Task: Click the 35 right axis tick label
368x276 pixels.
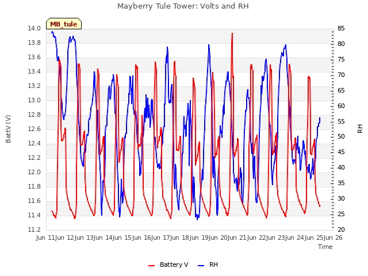Action: coord(341,183)
